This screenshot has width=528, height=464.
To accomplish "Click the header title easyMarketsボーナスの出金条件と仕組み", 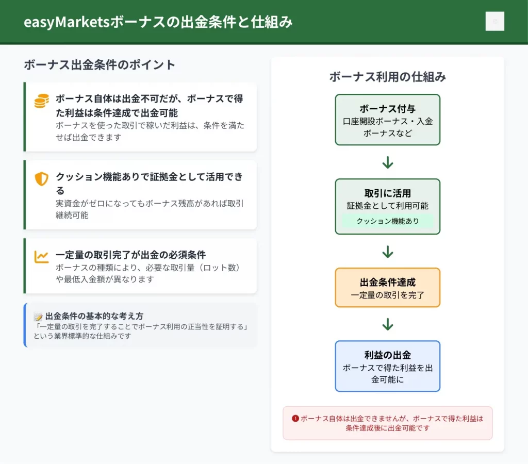I will (x=158, y=22).
